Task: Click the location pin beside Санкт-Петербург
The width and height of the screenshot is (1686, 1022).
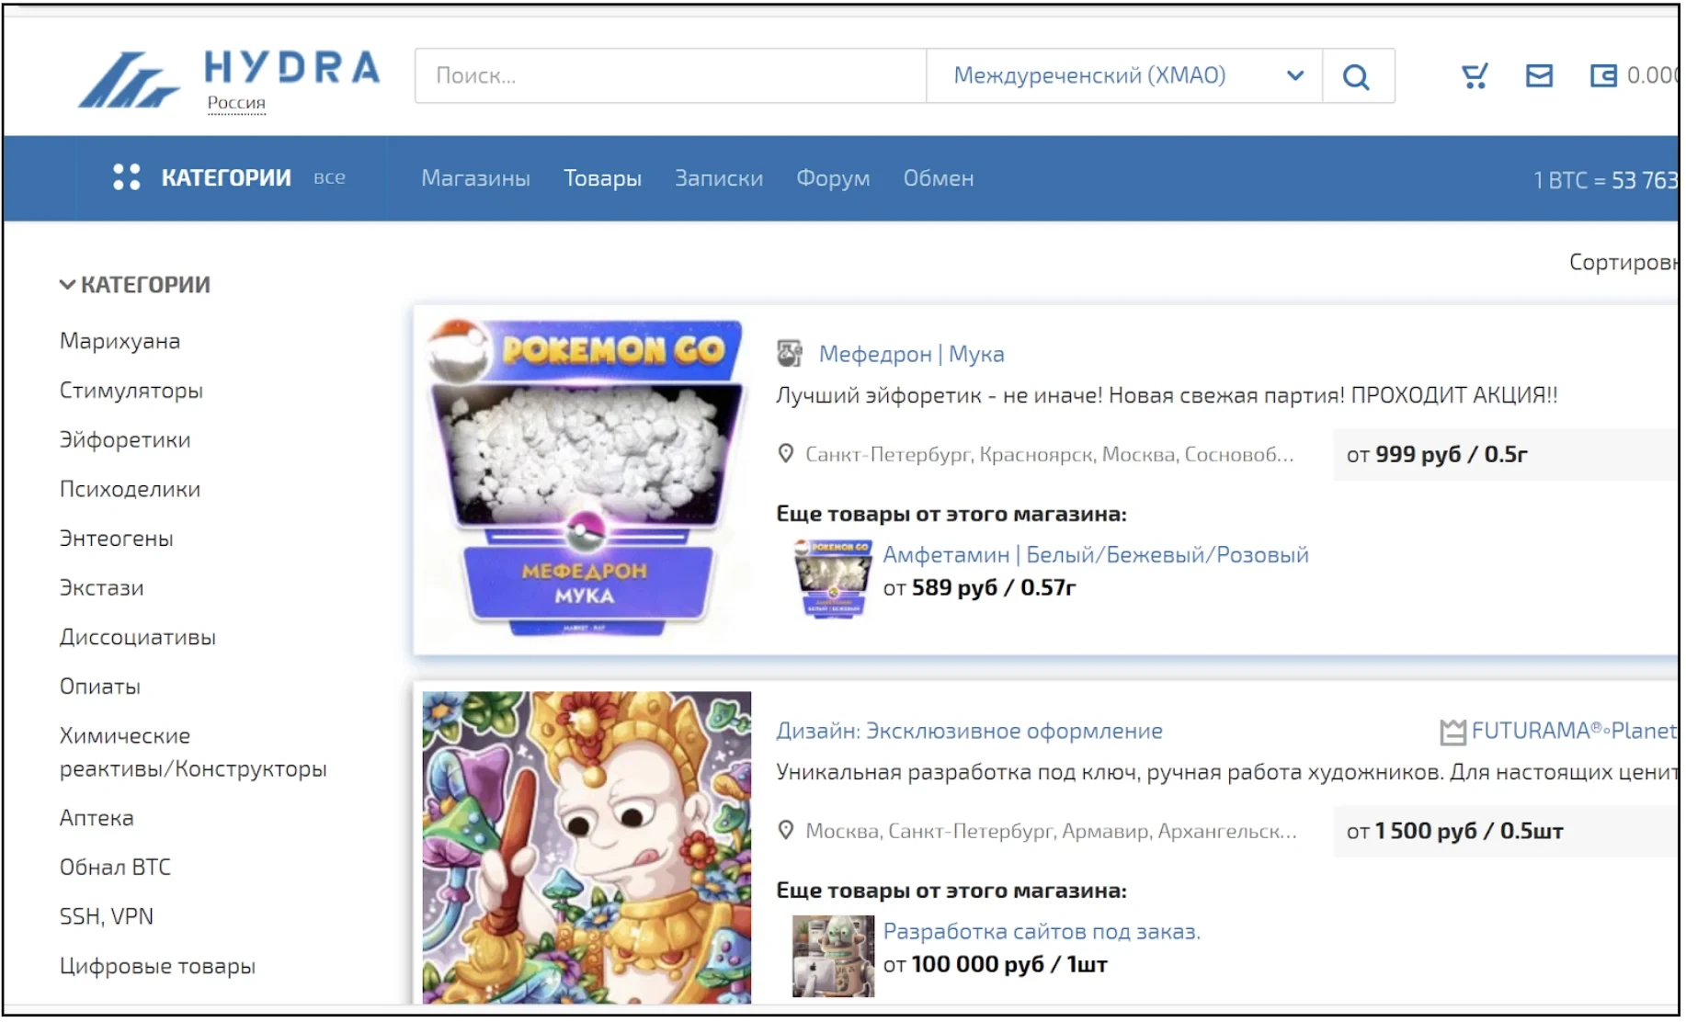Action: pyautogui.click(x=785, y=453)
